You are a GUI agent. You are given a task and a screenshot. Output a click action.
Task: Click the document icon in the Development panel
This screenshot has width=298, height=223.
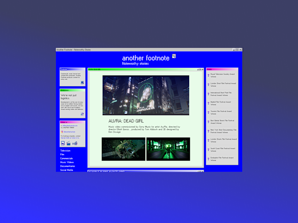[x=82, y=114]
